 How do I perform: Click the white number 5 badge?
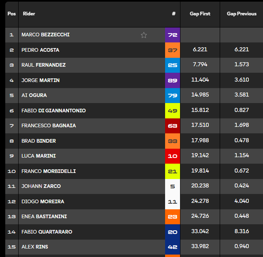172,186
